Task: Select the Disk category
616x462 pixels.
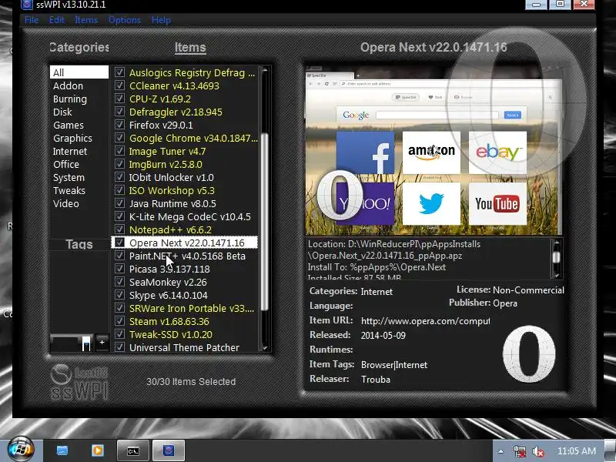Action: click(79, 112)
